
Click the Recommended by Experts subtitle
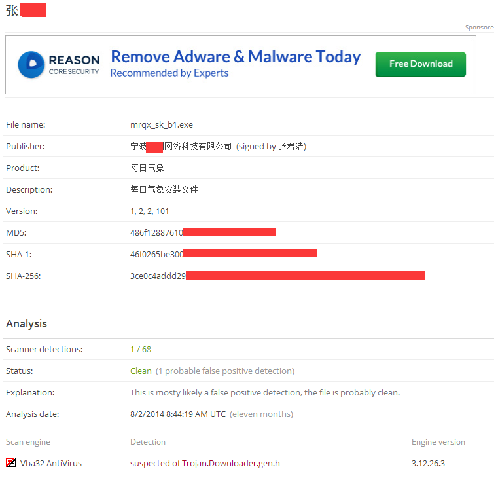coord(169,73)
